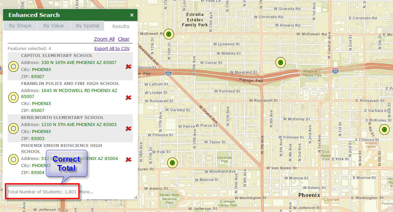Click the Franklin Police and Fire circle symbol
This screenshot has width=393, height=212.
(x=14, y=97)
